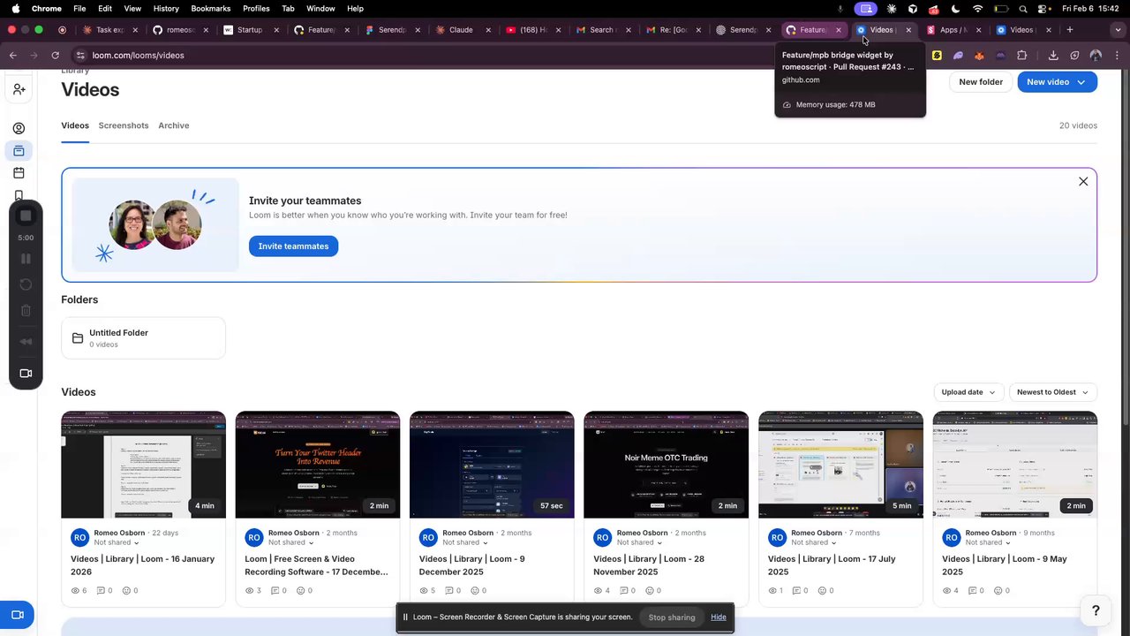This screenshot has height=636, width=1130.
Task: Open the Twitter Header video thumbnail
Action: point(318,465)
